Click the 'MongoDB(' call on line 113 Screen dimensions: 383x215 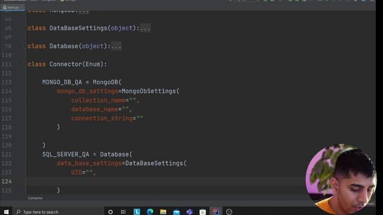click(x=107, y=82)
